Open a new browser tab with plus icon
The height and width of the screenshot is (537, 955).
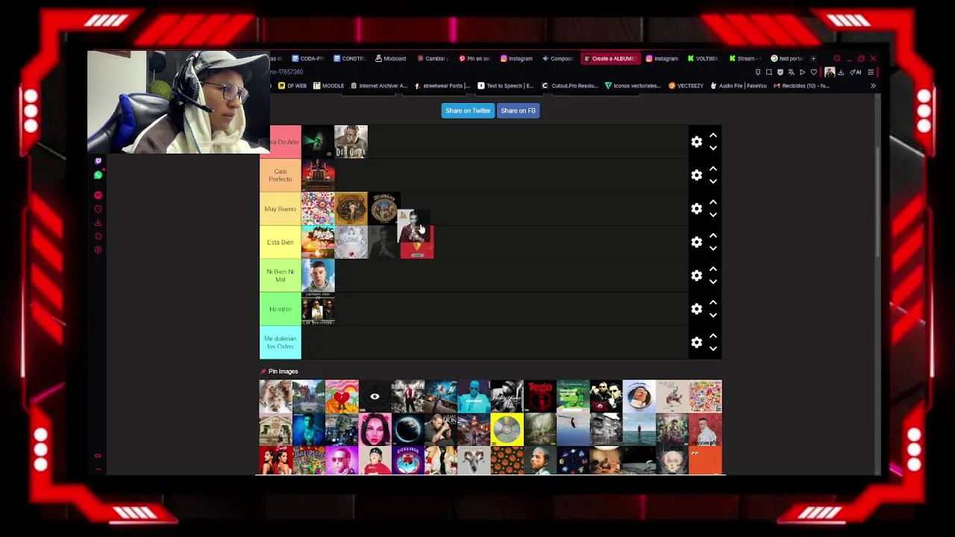pyautogui.click(x=814, y=58)
